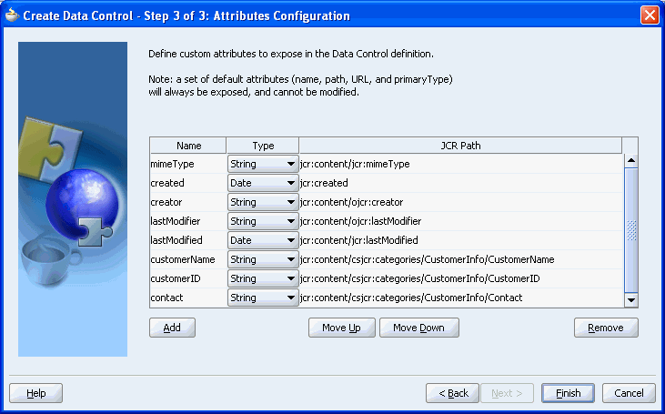The width and height of the screenshot is (665, 414).
Task: Click the Type column header
Action: [263, 146]
